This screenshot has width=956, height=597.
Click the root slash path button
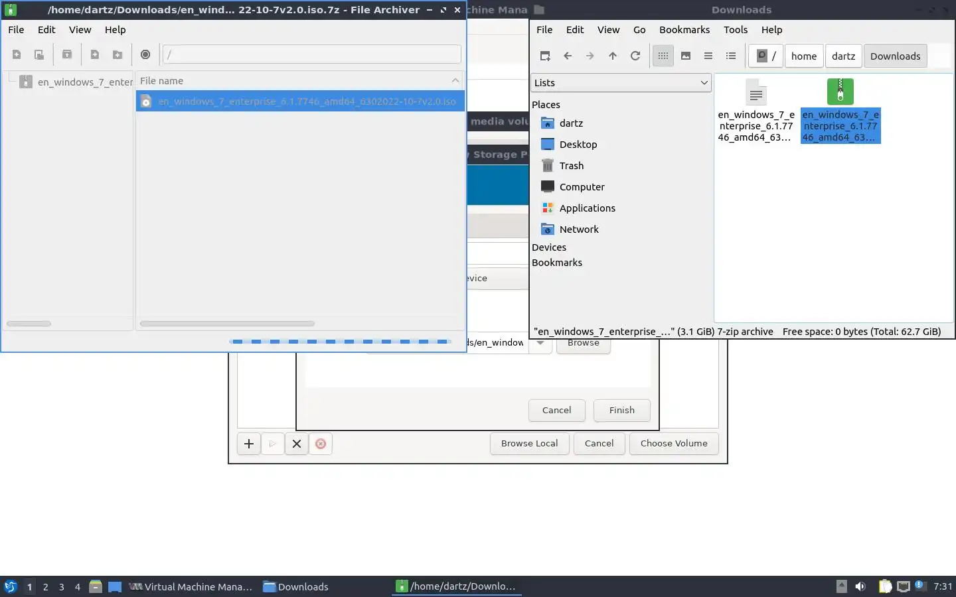pyautogui.click(x=765, y=56)
